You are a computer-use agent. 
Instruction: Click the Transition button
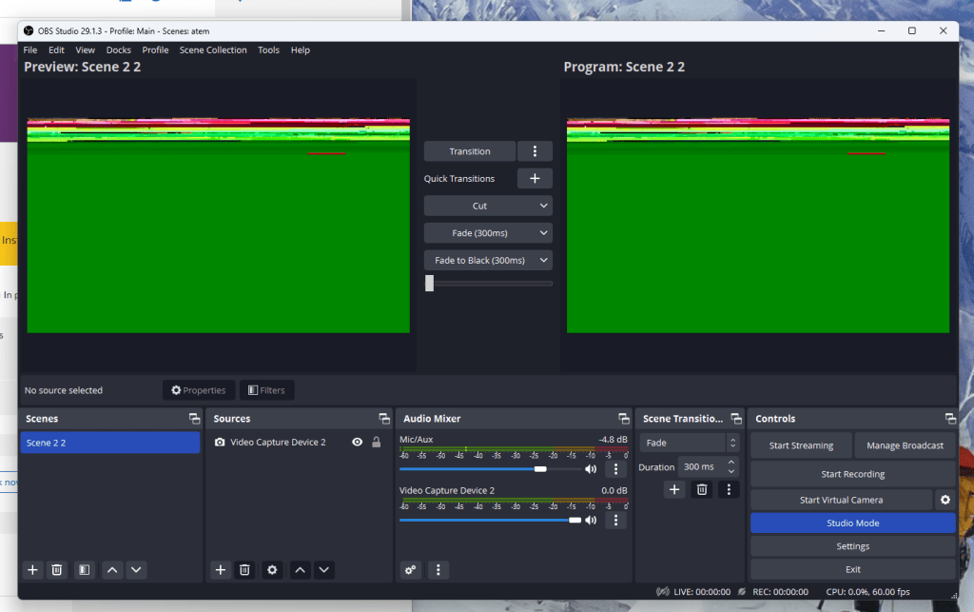[470, 151]
